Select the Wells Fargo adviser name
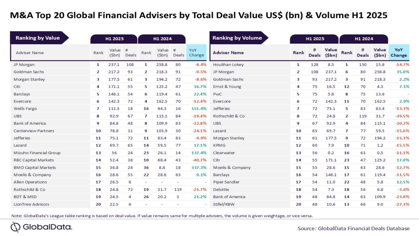The width and height of the screenshot is (419, 236). pos(25,109)
